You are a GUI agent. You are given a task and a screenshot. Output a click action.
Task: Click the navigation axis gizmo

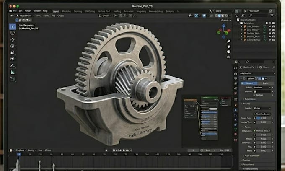tap(224, 31)
